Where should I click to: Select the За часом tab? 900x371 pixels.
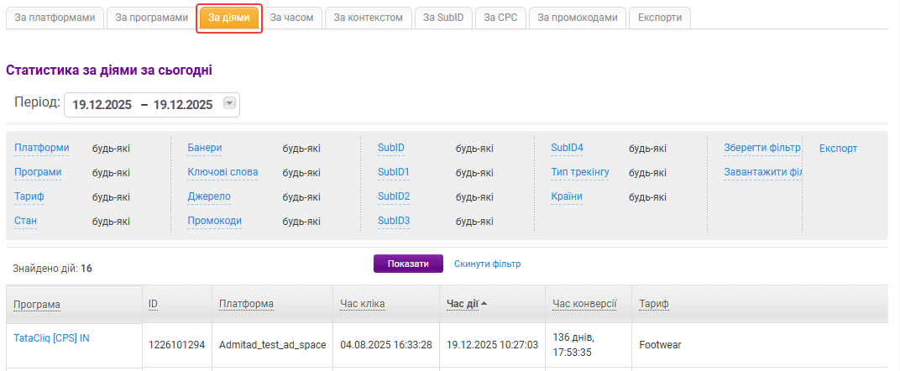(291, 18)
